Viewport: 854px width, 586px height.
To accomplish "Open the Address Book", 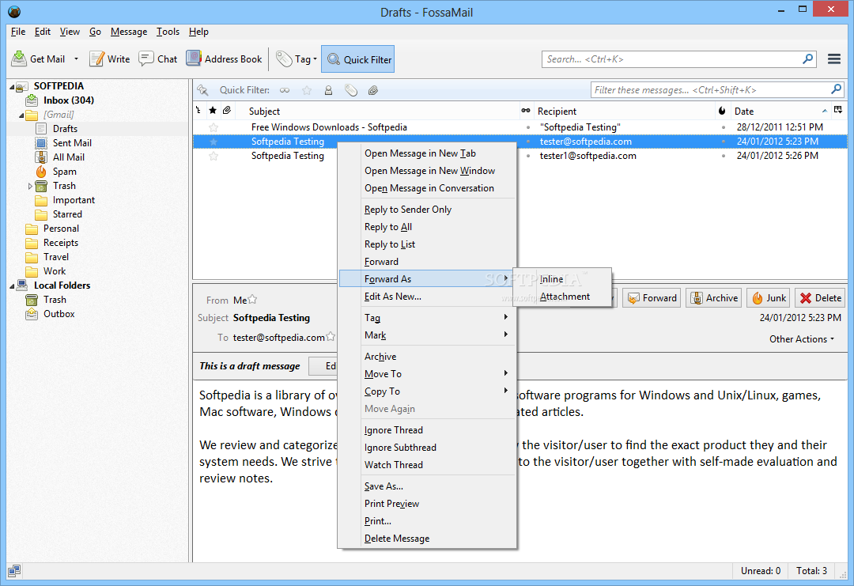I will coord(224,59).
